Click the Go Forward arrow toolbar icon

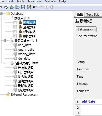(x=6, y=7)
